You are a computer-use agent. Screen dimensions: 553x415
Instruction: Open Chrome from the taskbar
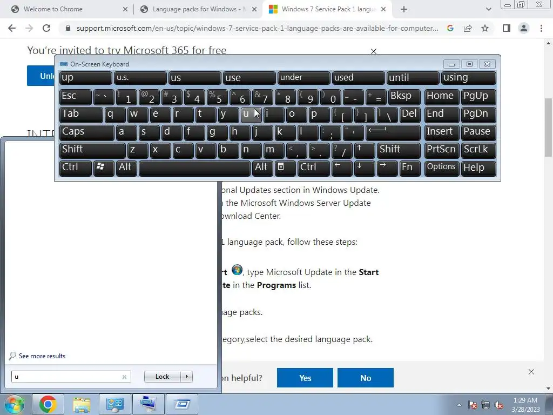48,404
